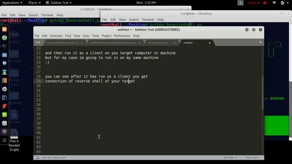The width and height of the screenshot is (292, 164).
Task: Open the Tools menu
Action: click(x=95, y=36)
